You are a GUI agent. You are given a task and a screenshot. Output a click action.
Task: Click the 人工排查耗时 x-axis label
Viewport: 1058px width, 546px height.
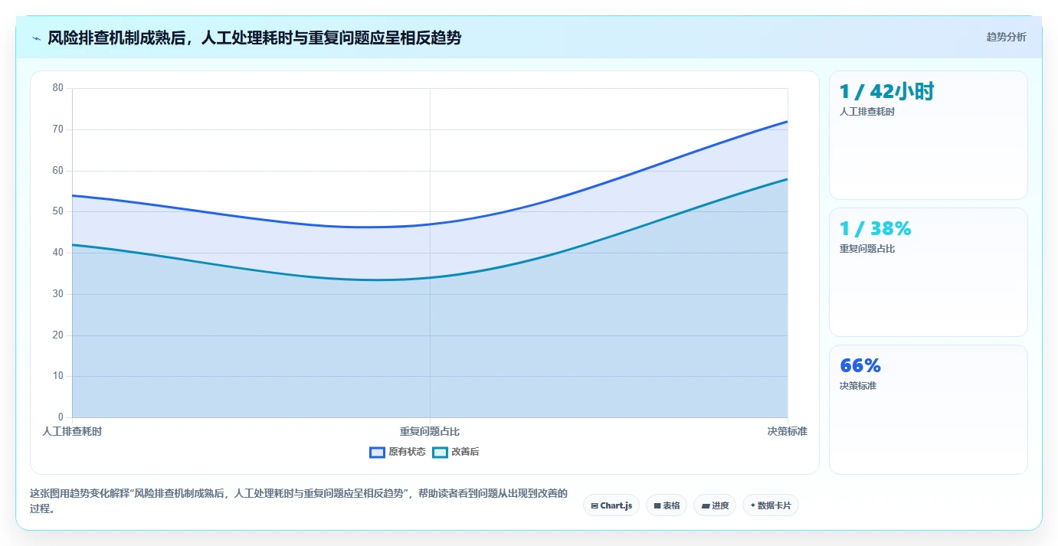coord(72,431)
